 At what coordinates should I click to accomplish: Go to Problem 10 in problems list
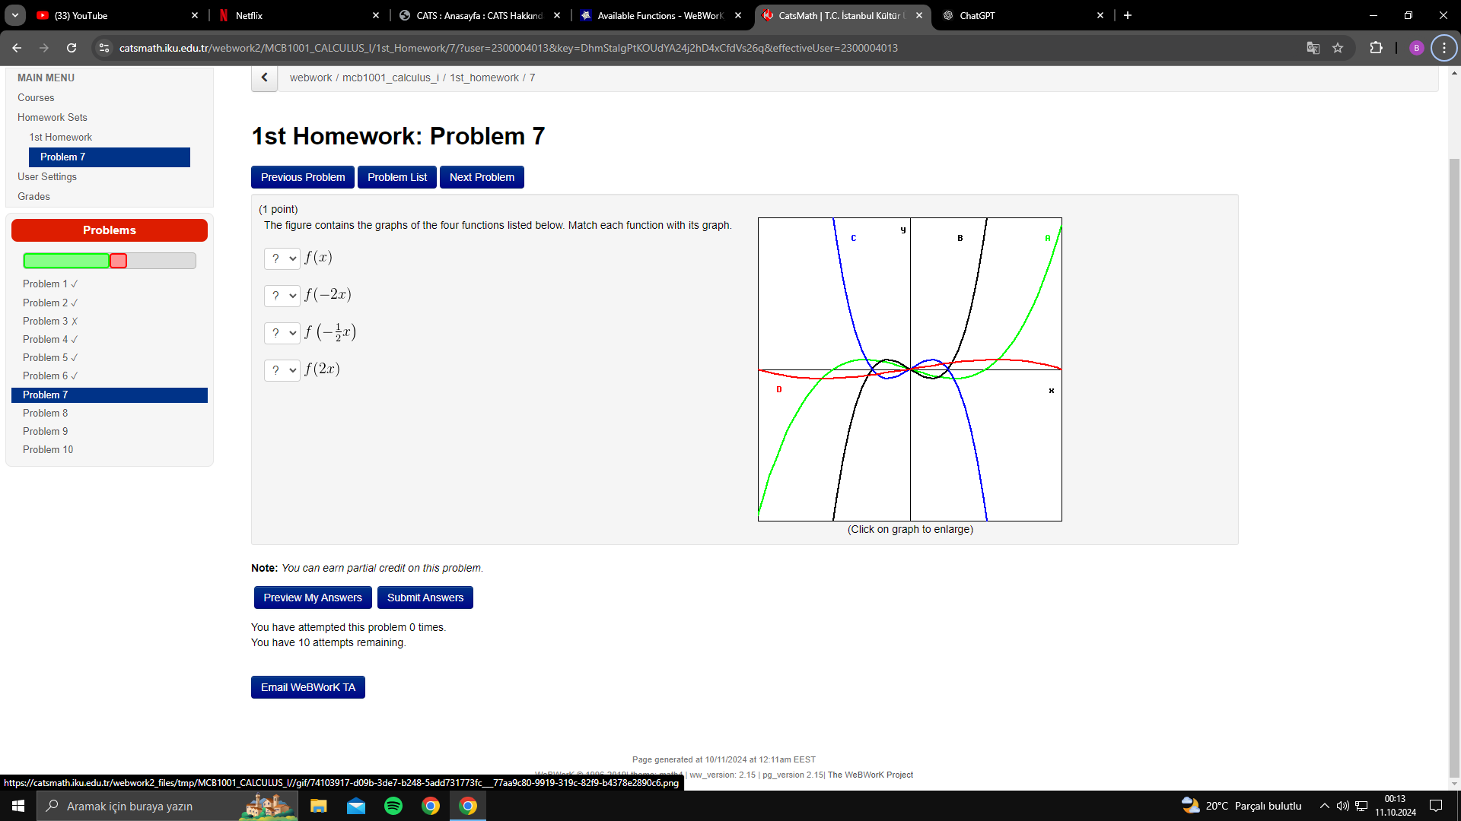(48, 449)
